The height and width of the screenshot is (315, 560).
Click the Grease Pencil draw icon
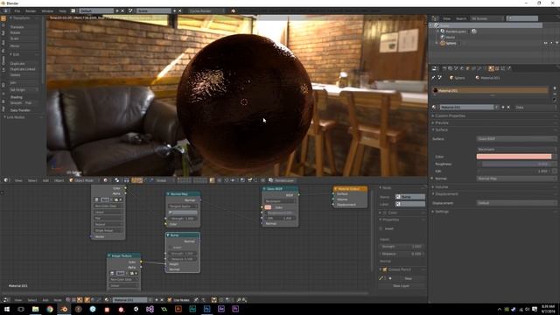coord(381,278)
